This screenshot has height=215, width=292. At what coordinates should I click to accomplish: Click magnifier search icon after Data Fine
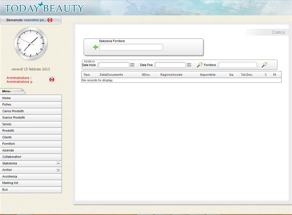tap(199, 65)
